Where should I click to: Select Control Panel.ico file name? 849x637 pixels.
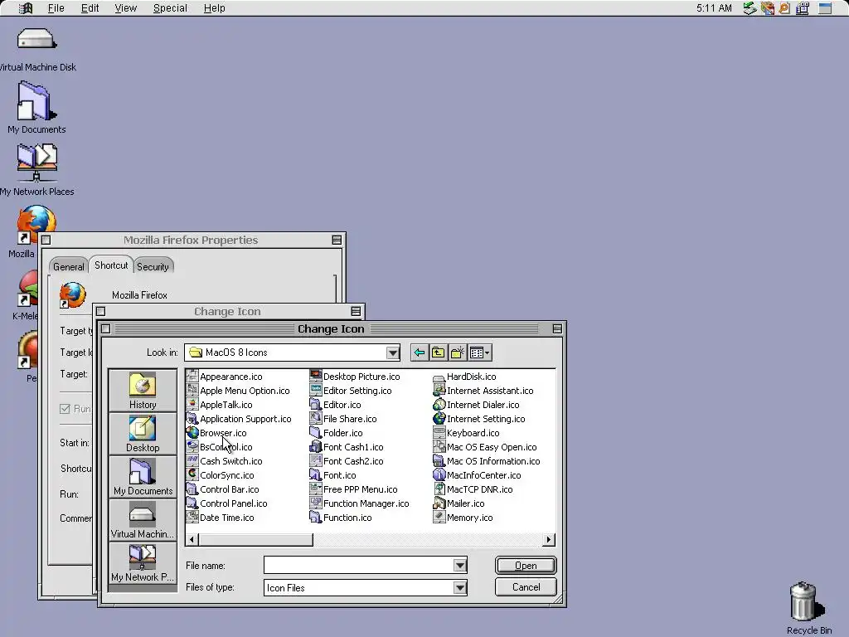(x=233, y=503)
